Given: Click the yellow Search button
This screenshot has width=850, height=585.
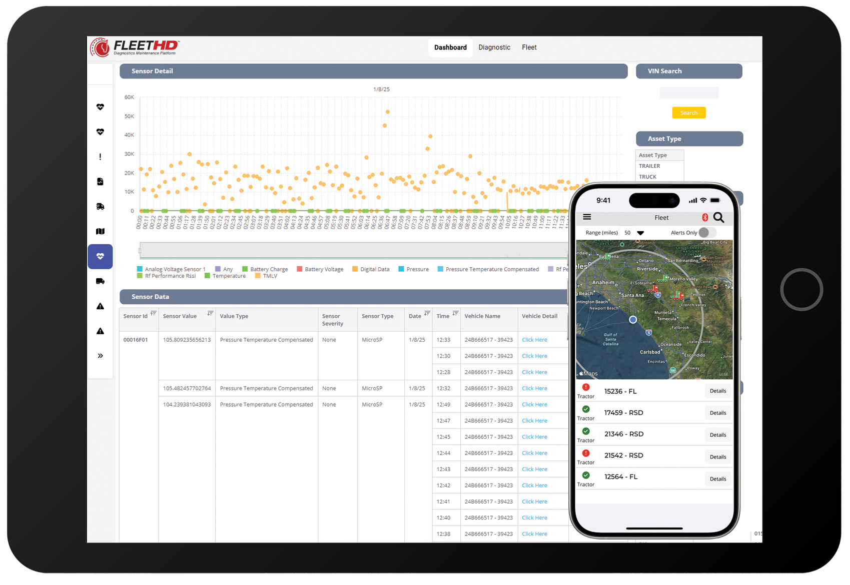Looking at the screenshot, I should pyautogui.click(x=688, y=113).
